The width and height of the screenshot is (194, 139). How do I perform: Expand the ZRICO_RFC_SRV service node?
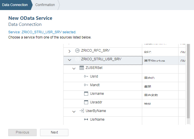coord(70,51)
